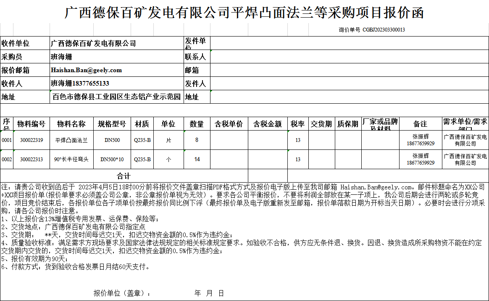Select tax rate 13 in row 0002

(298, 159)
